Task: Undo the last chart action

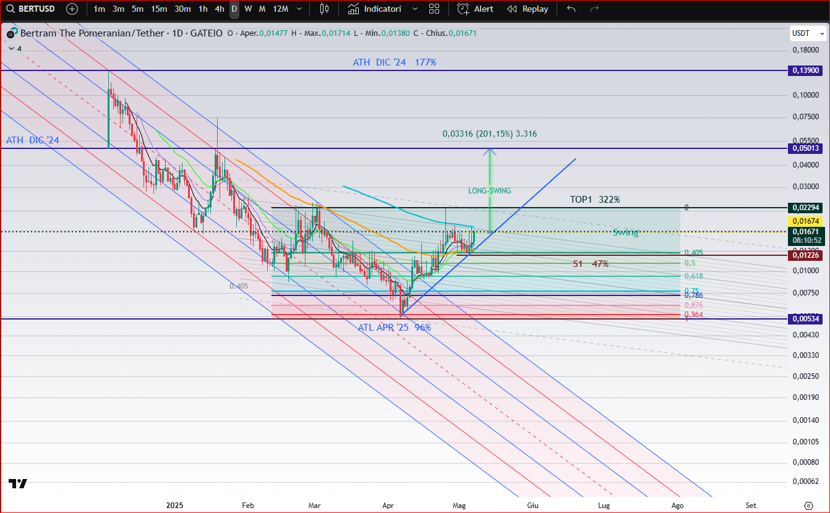Action: (571, 9)
